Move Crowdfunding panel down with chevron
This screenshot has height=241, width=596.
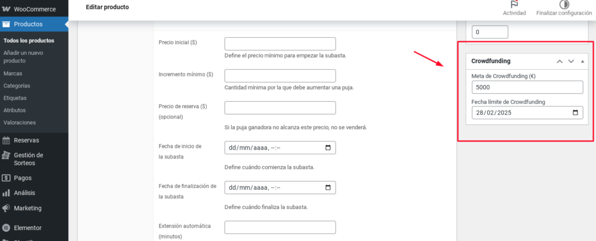coord(571,62)
